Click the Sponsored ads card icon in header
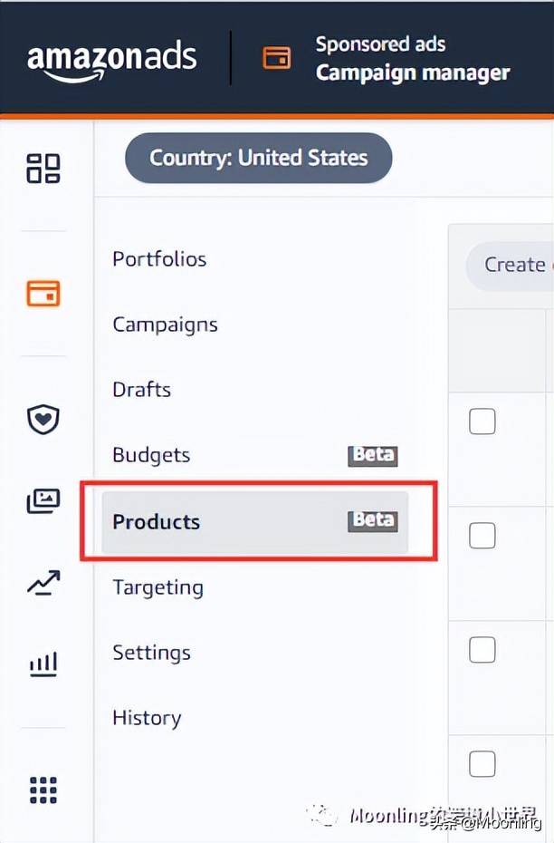This screenshot has height=843, width=554. pyautogui.click(x=276, y=58)
